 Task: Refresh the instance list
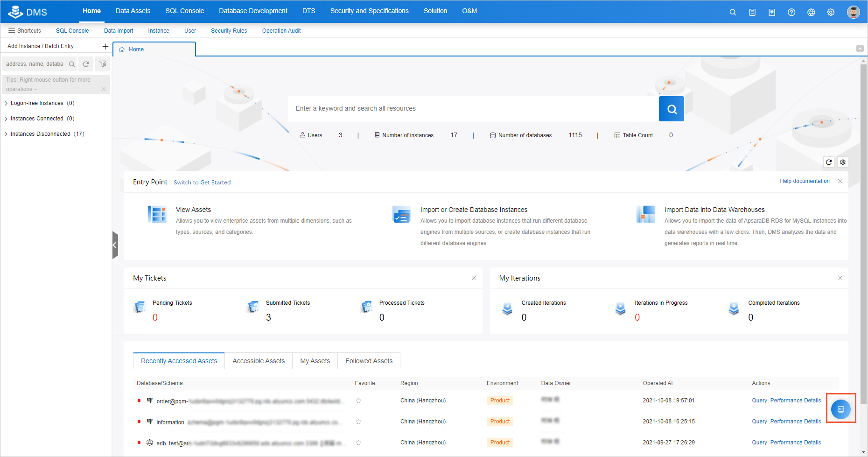tap(86, 64)
